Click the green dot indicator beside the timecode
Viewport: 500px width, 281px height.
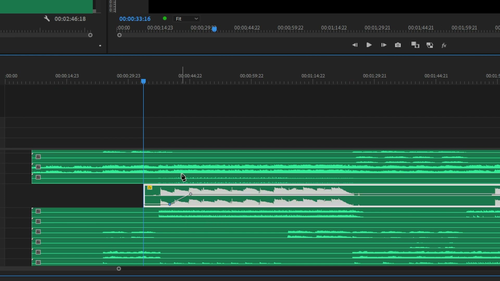click(x=165, y=18)
